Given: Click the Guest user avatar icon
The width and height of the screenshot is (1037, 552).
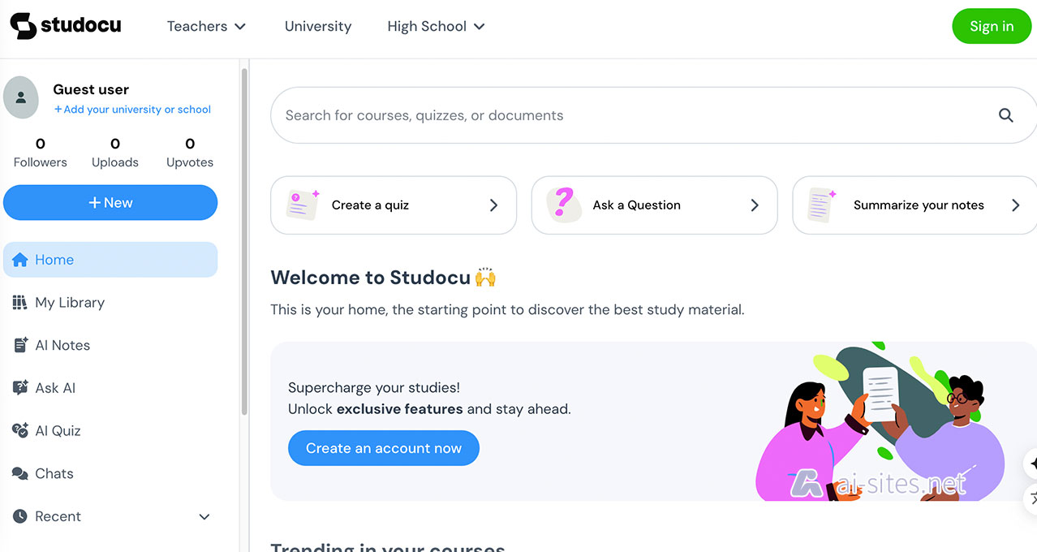Looking at the screenshot, I should point(21,97).
